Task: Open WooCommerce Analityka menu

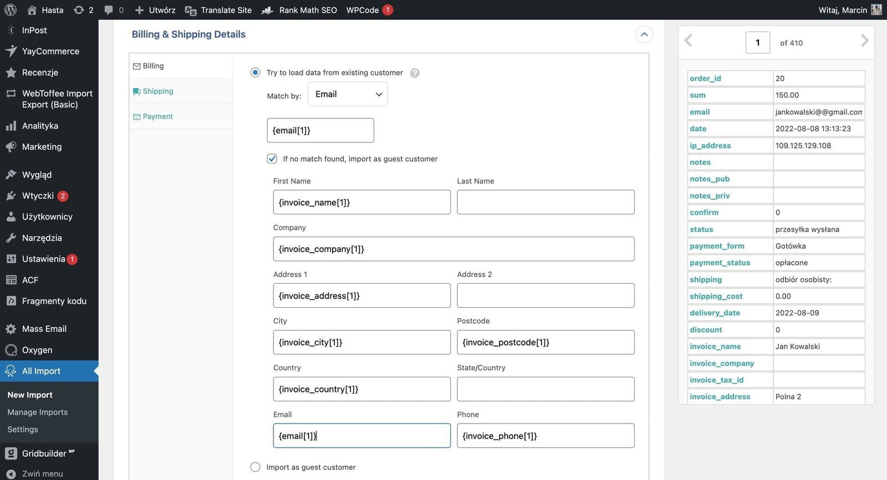Action: tap(40, 126)
